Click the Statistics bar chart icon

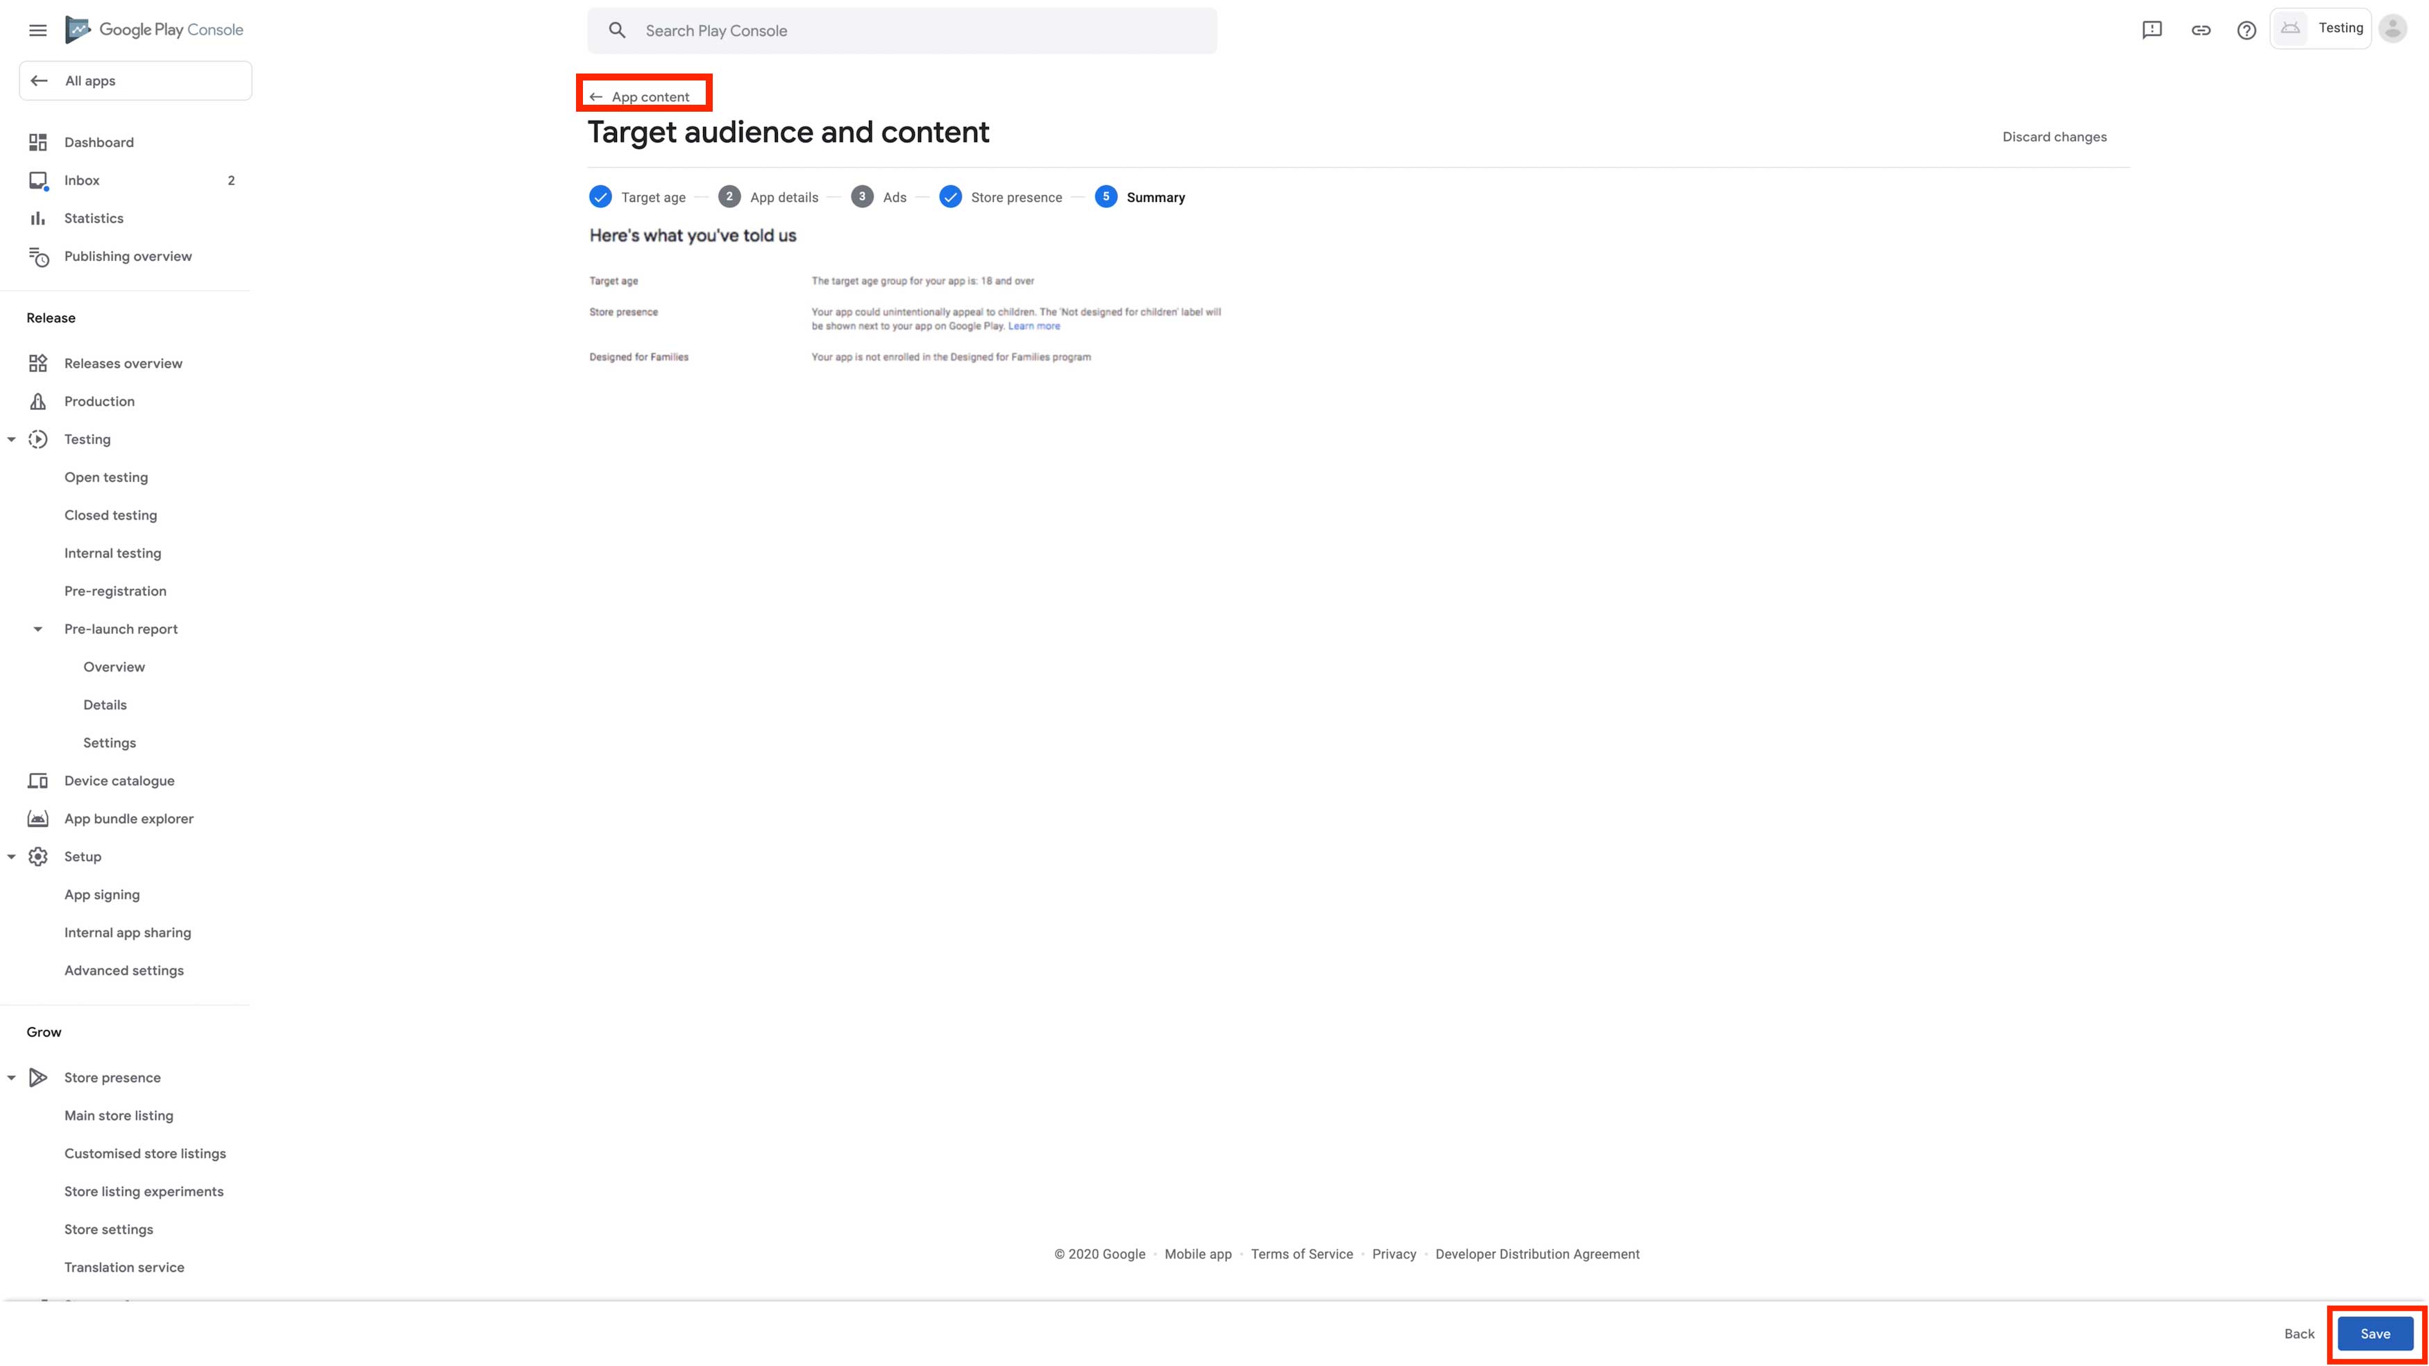(37, 218)
